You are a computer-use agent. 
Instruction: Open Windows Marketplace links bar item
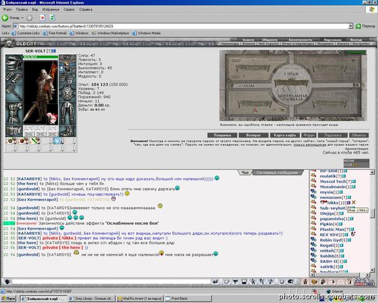pos(110,33)
